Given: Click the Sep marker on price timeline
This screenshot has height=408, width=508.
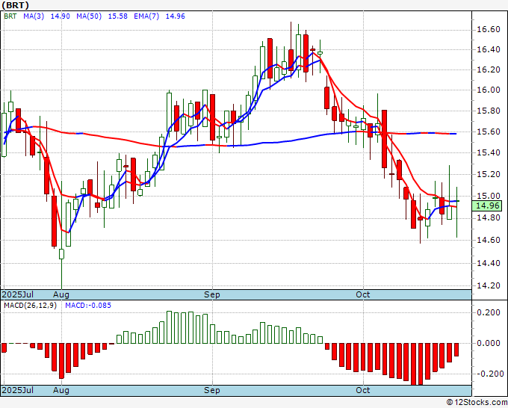Looking at the screenshot, I should pos(212,294).
